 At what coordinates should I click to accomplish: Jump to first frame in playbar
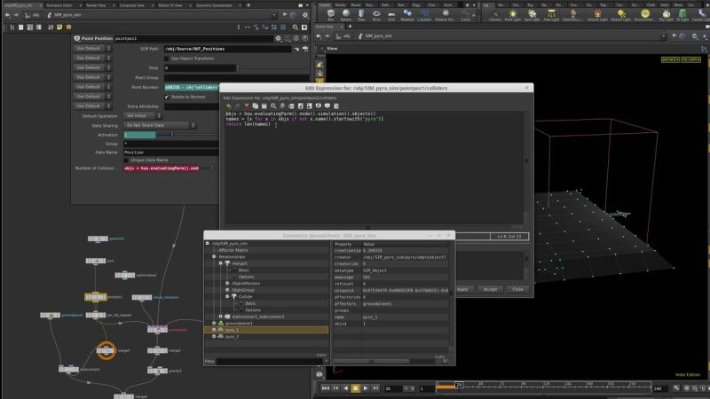pyautogui.click(x=325, y=388)
